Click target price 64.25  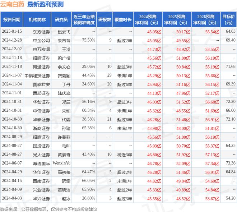tap(231, 146)
